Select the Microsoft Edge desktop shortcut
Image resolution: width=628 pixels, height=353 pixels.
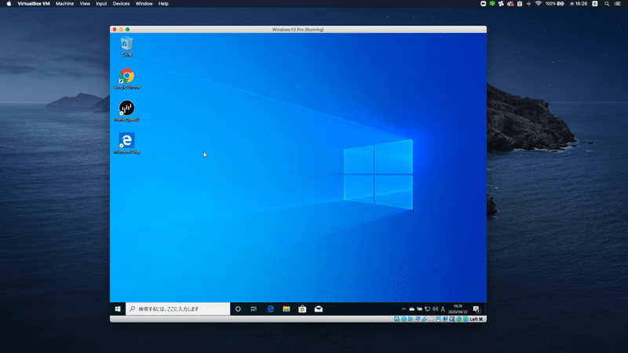[x=127, y=144]
